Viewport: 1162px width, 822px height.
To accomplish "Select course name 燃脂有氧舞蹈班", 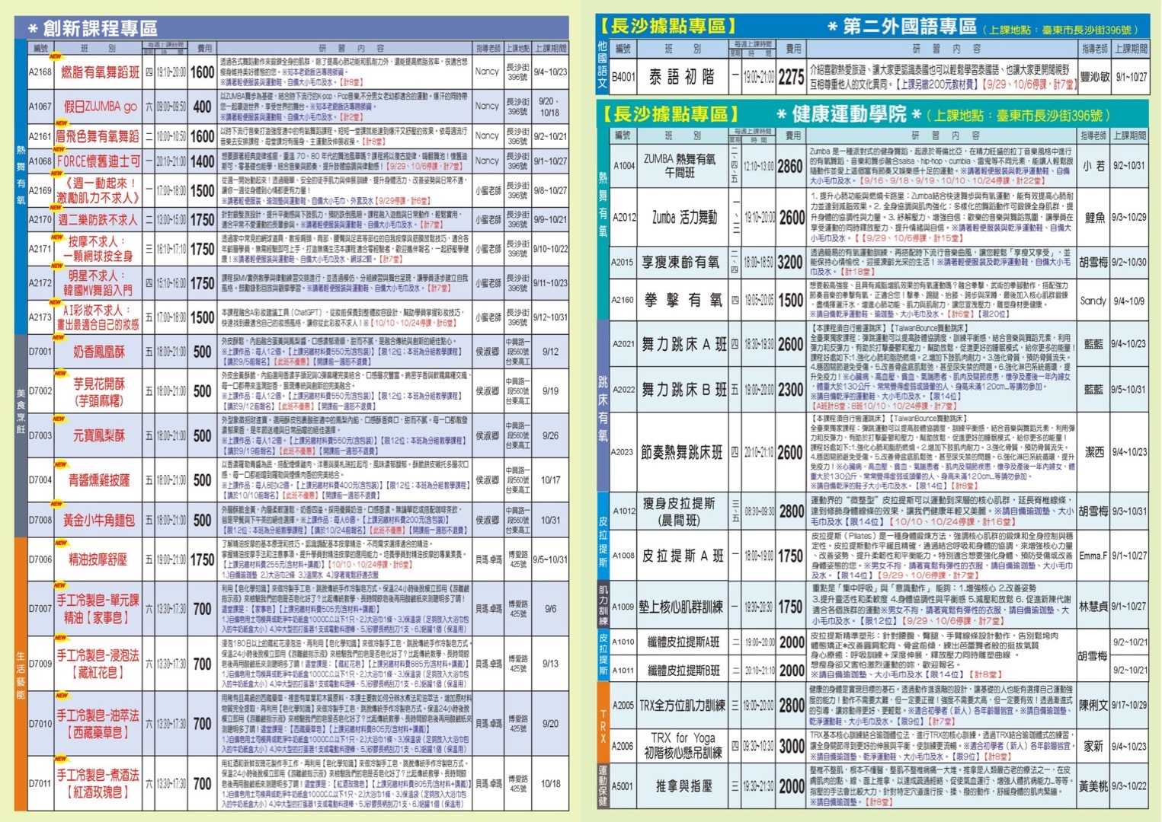I will pos(100,72).
